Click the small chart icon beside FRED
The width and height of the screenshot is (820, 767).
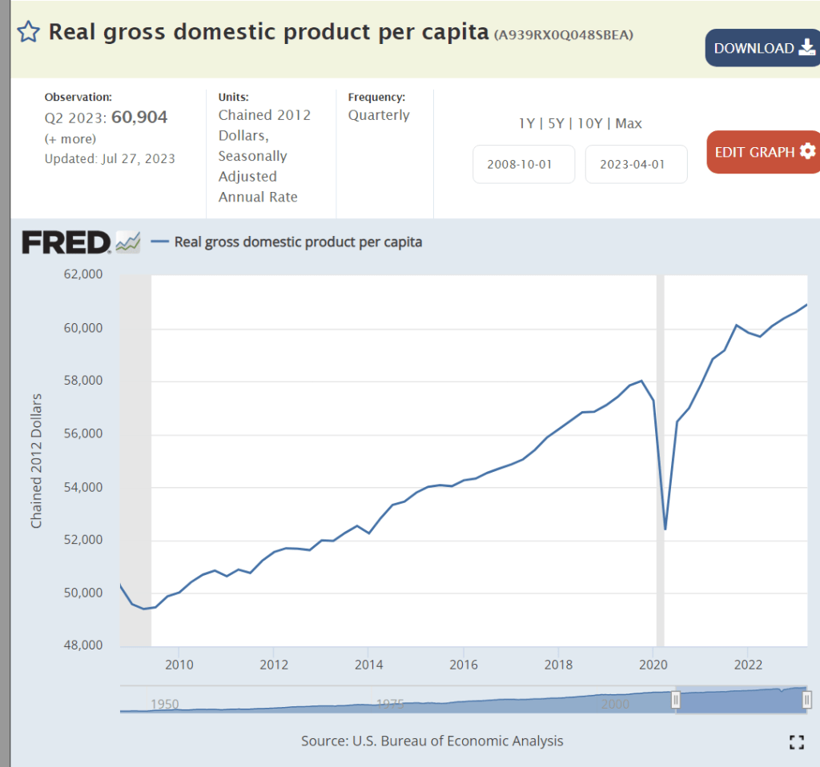pyautogui.click(x=128, y=242)
